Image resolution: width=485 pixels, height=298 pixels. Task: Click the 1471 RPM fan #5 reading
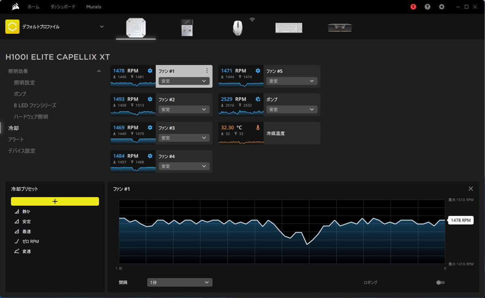(x=234, y=71)
